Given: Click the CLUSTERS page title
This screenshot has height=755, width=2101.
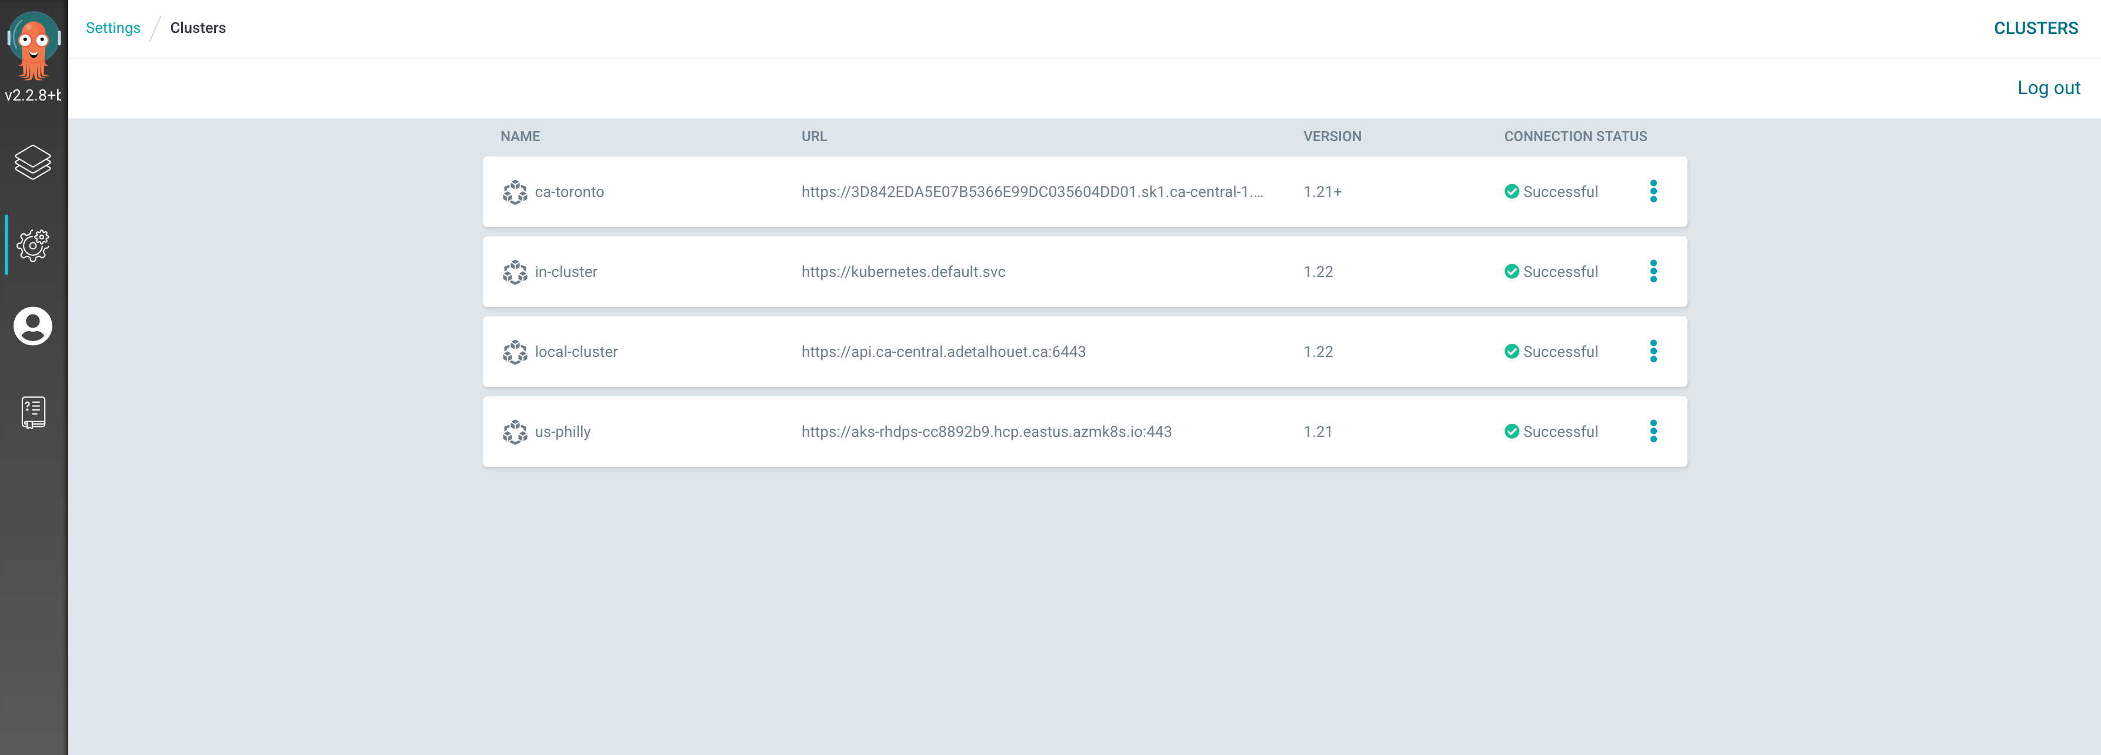Looking at the screenshot, I should 2035,29.
